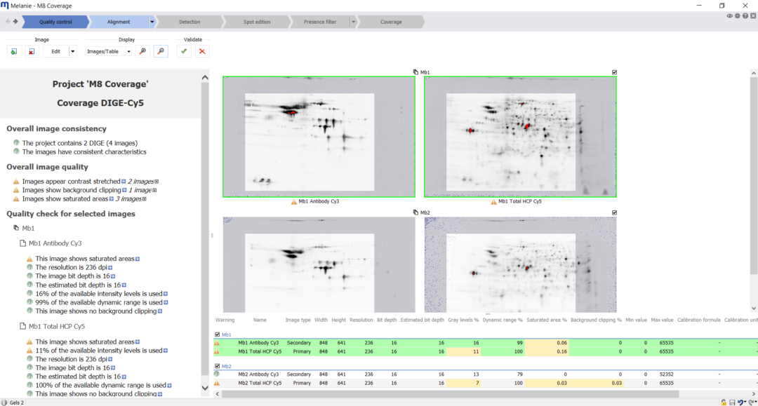
Task: Switch to the Detection workflow step
Action: click(189, 22)
